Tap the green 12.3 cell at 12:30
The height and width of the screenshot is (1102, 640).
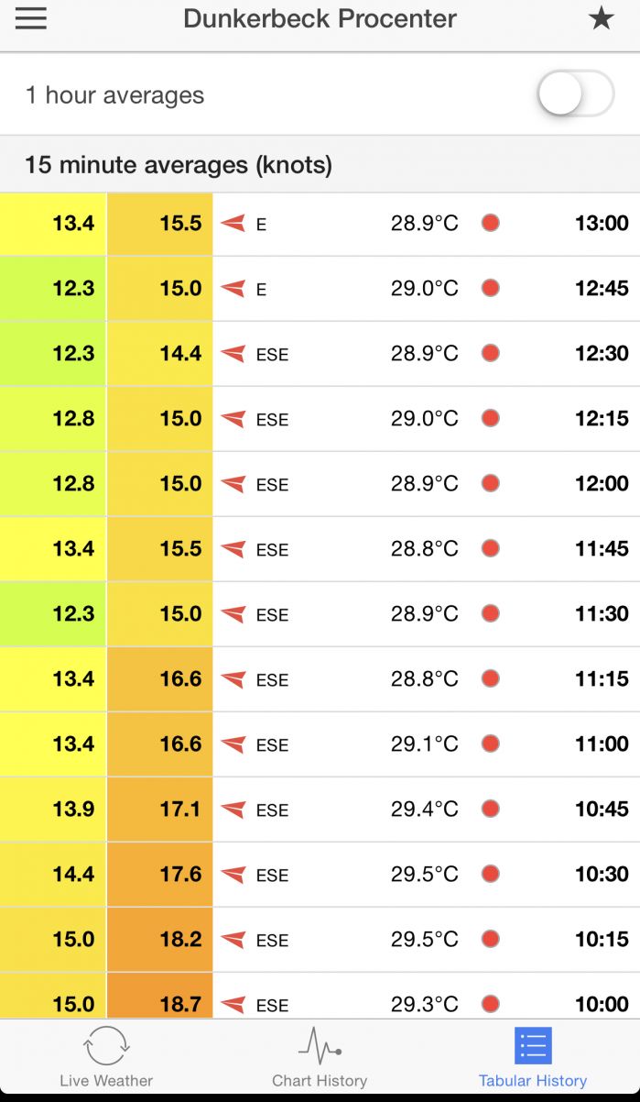tap(54, 354)
